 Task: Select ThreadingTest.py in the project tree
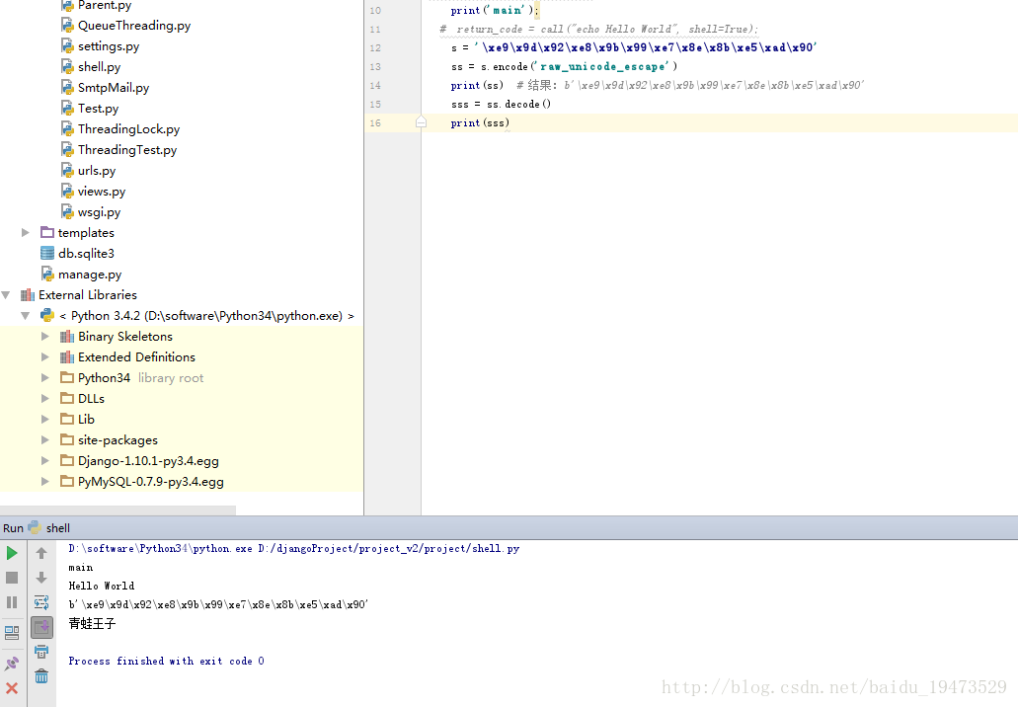click(x=127, y=150)
